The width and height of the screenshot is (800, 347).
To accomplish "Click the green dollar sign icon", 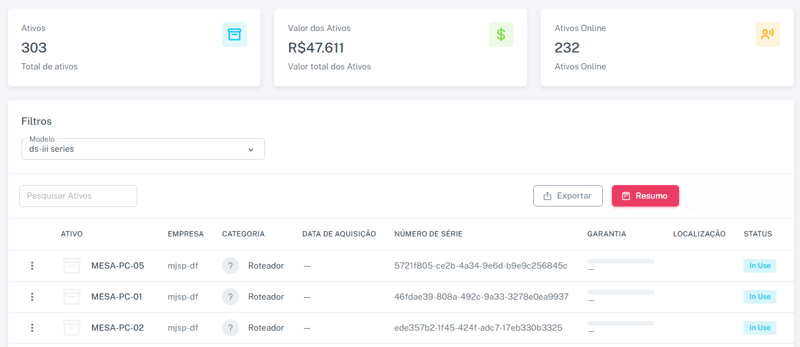I will (x=501, y=34).
